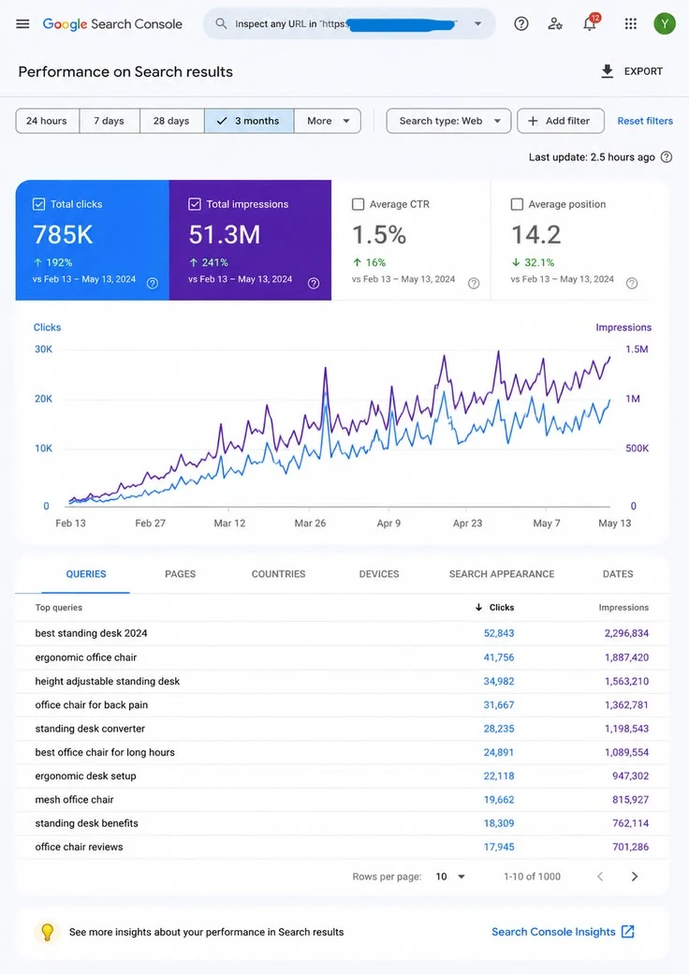Click the external link icon for Console Insights
Viewport: 689px width, 974px height.
point(628,932)
